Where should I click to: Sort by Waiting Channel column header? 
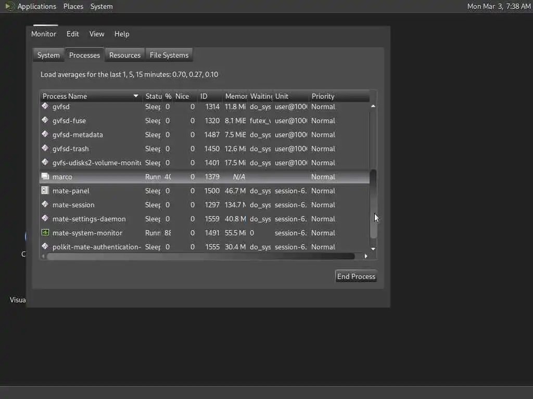260,96
